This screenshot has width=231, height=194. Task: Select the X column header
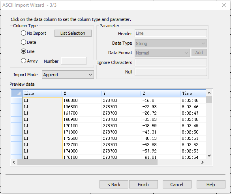[82, 93]
